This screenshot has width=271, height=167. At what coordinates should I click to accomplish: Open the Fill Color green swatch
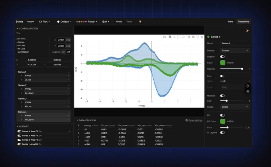[x=223, y=121]
